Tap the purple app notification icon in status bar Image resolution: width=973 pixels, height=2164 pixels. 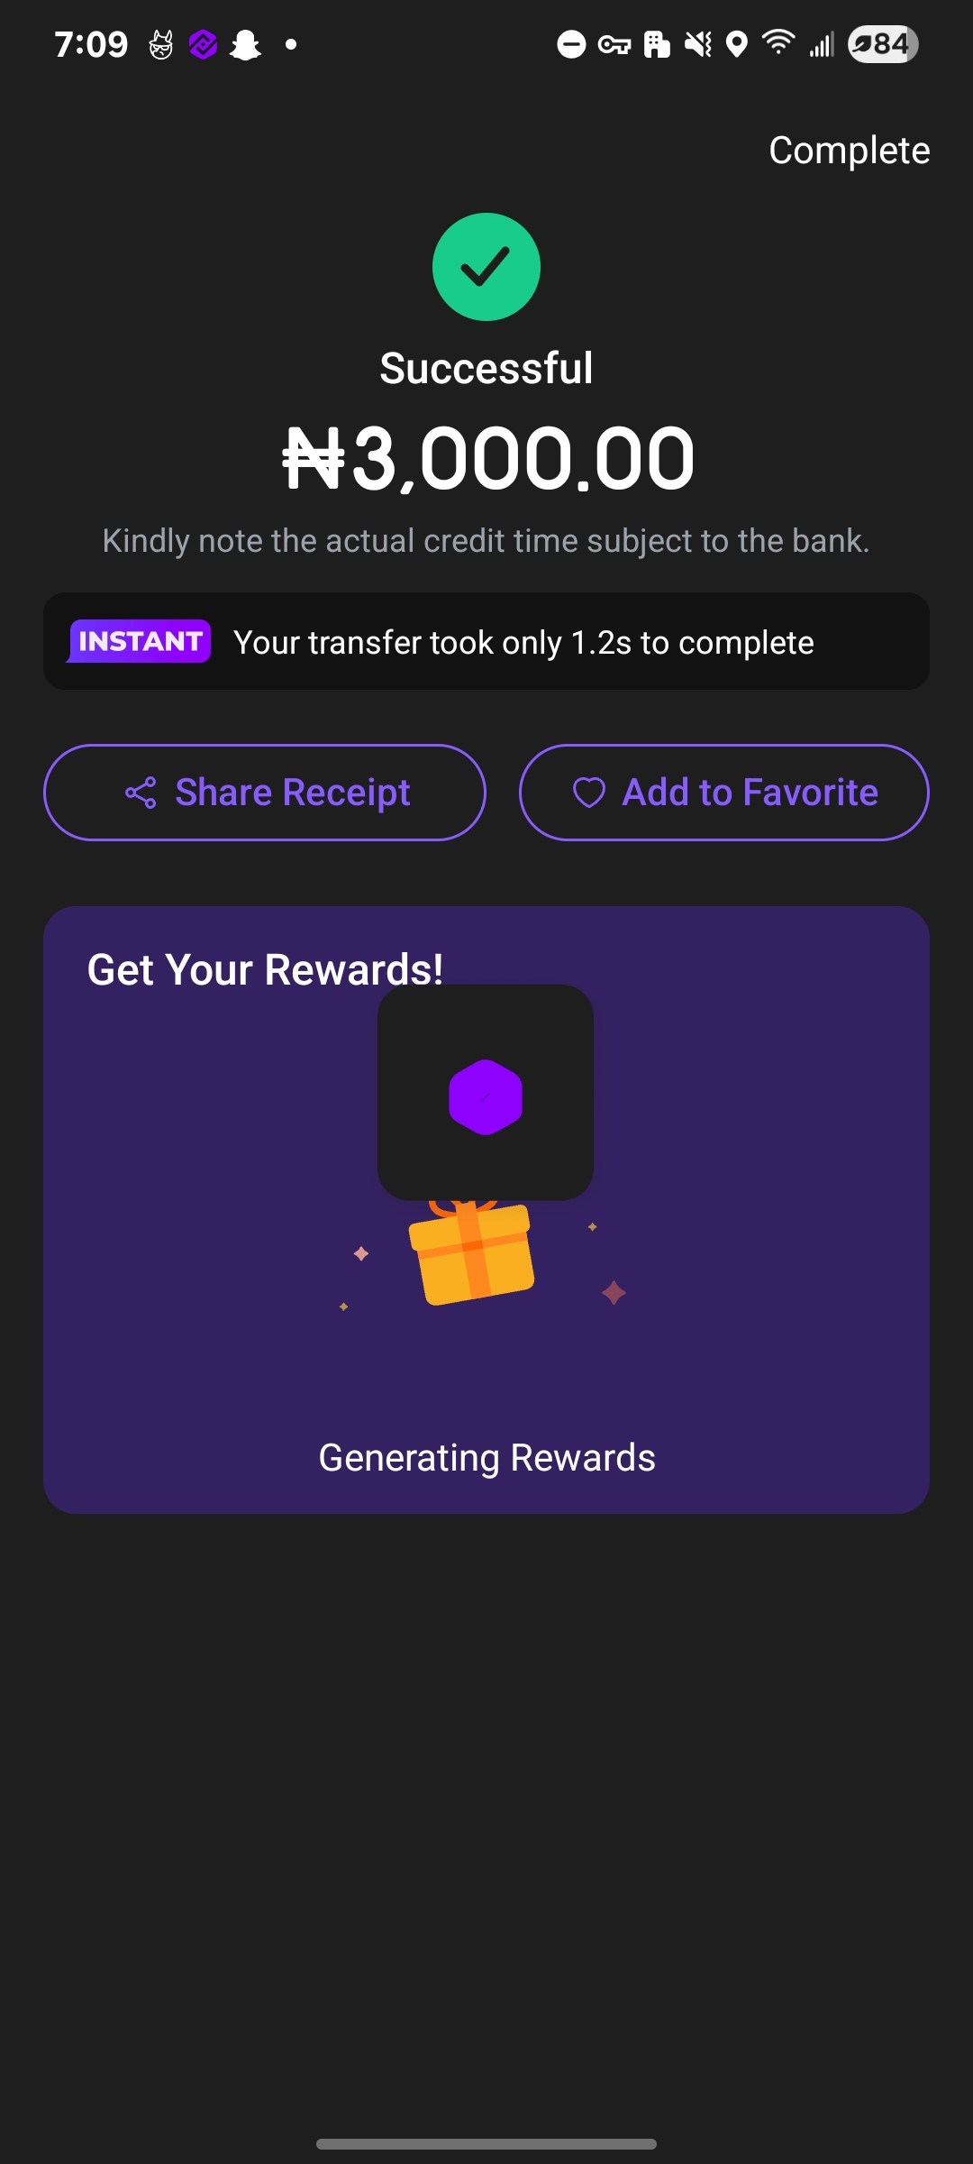click(204, 44)
